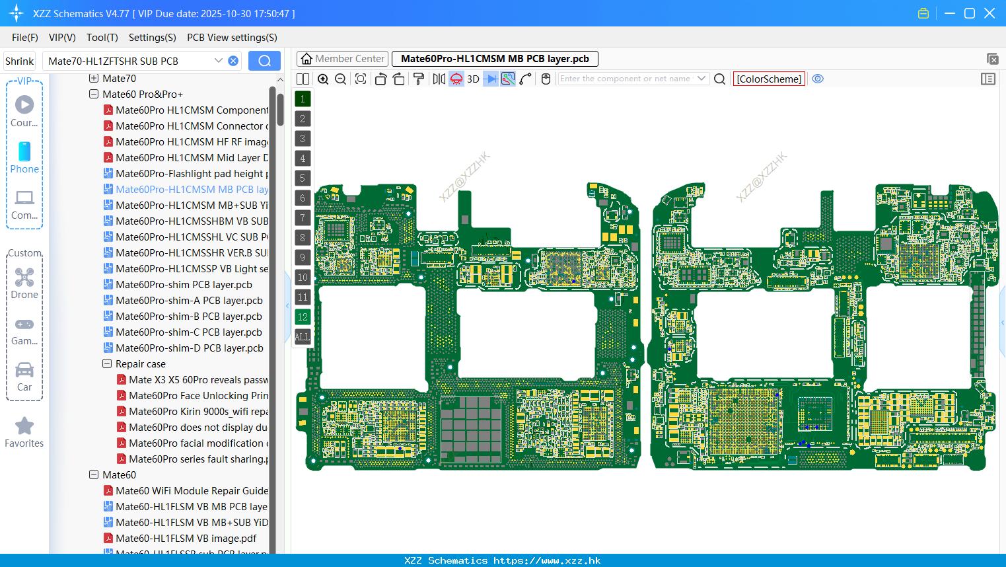Expand right panel edge arrow
1006x567 pixels.
point(1003,322)
